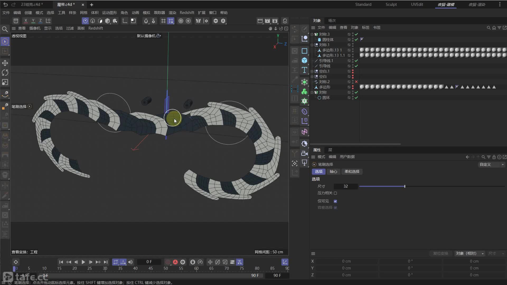Viewport: 507px width, 285px height.
Task: Toggle the Z axis lock icon
Action: tap(40, 21)
